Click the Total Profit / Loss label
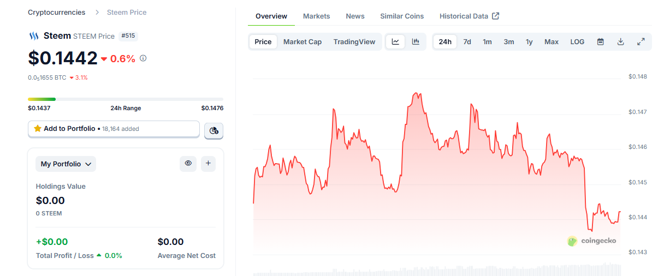 coord(65,255)
